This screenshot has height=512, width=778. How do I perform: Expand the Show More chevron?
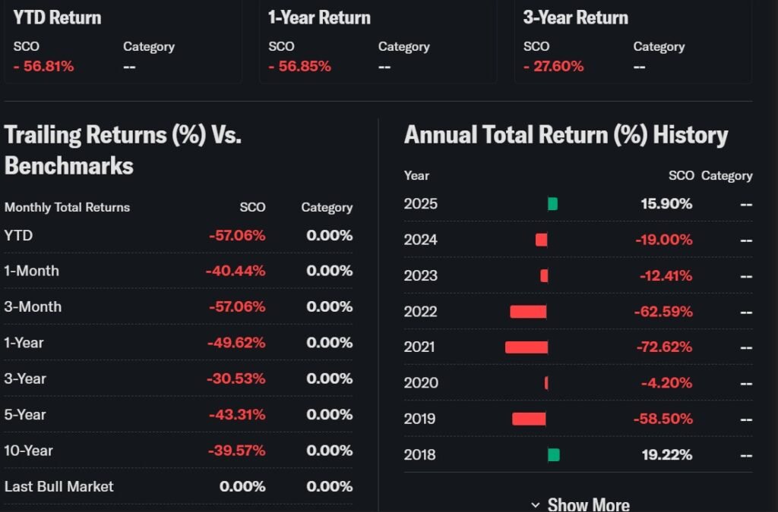pyautogui.click(x=536, y=504)
